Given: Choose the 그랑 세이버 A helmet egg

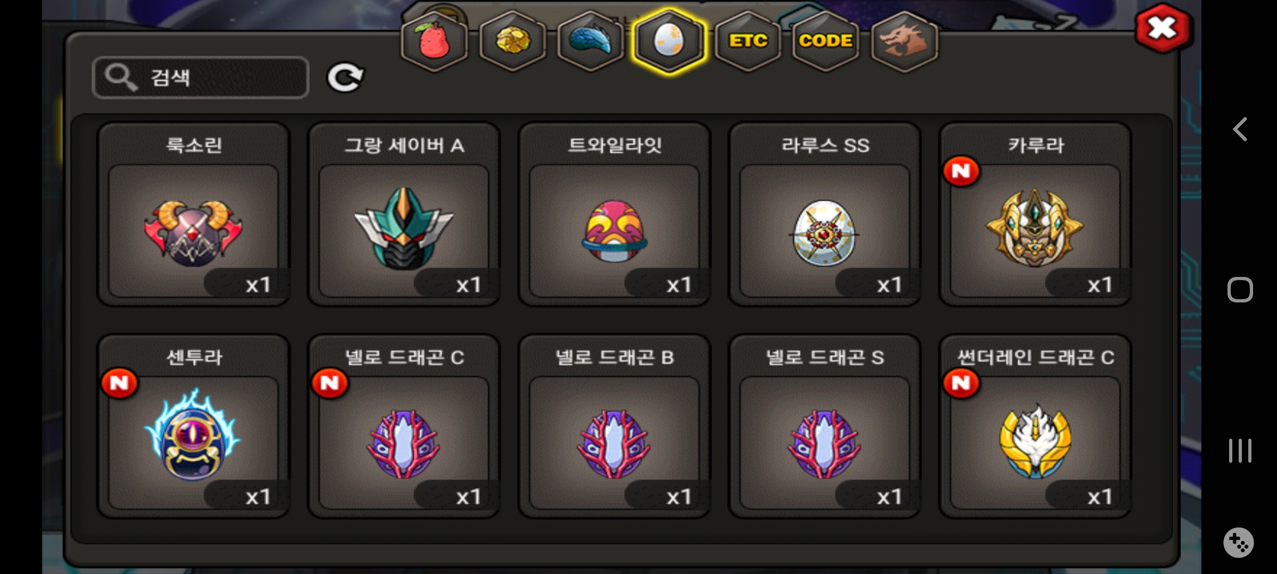Looking at the screenshot, I should coord(404,215).
